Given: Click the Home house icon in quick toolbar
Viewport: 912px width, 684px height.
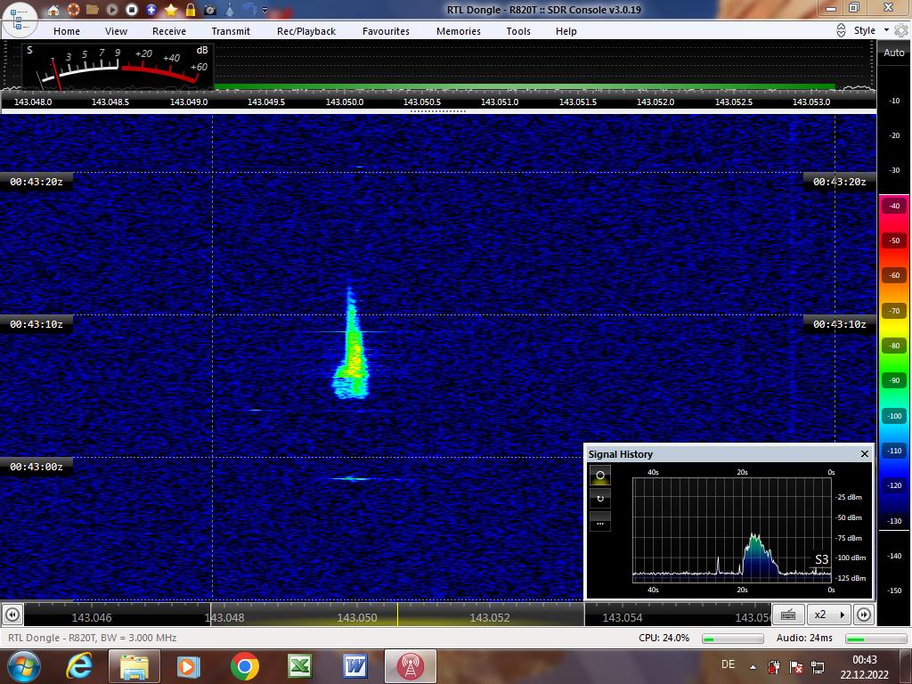Looking at the screenshot, I should pyautogui.click(x=53, y=10).
